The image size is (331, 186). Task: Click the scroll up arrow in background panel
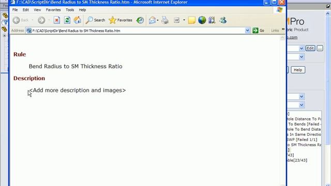[327, 13]
